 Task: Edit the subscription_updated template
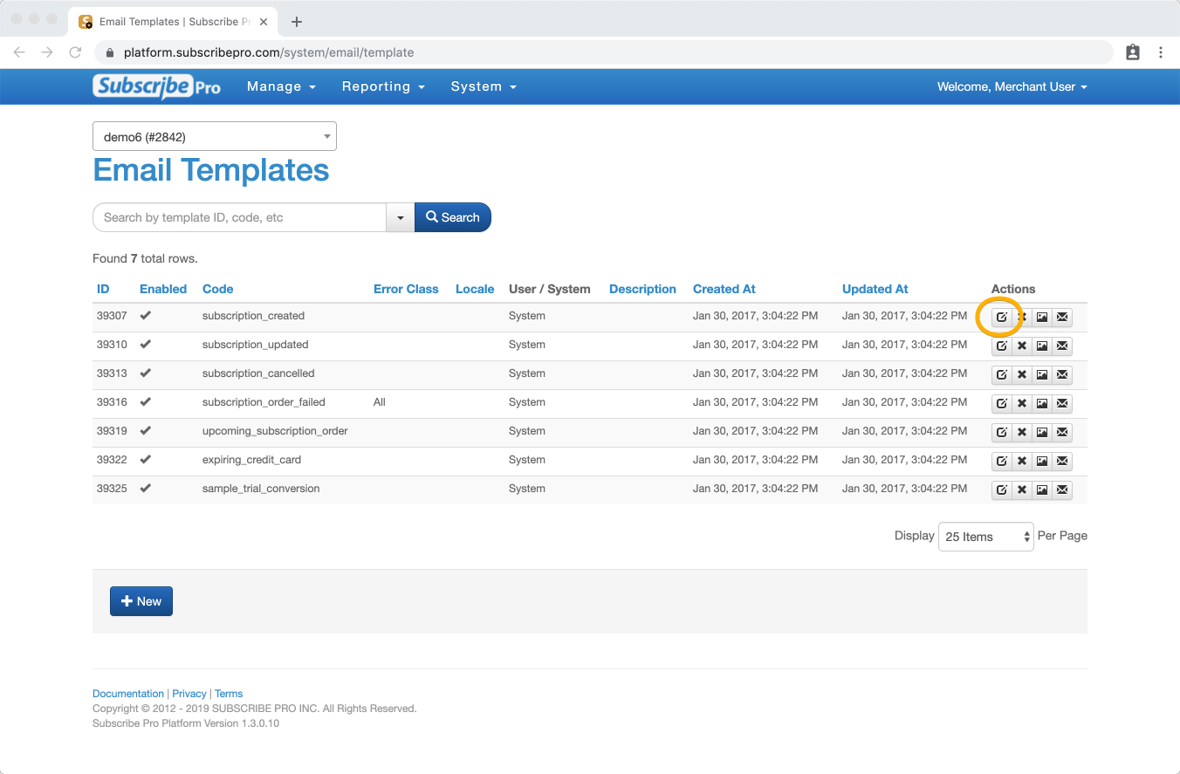[1002, 346]
